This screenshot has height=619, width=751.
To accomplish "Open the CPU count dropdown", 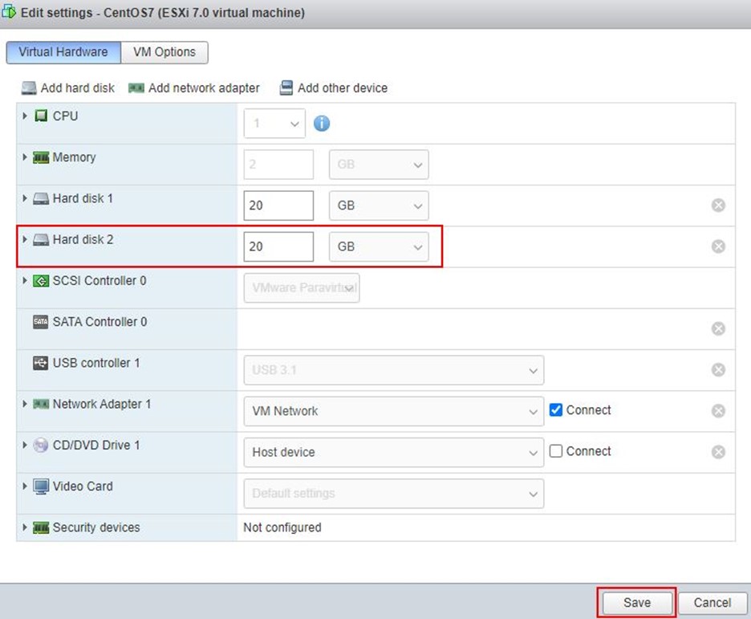I will (x=274, y=124).
